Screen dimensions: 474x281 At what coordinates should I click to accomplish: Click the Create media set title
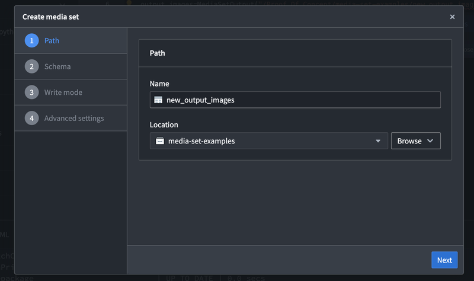(50, 17)
